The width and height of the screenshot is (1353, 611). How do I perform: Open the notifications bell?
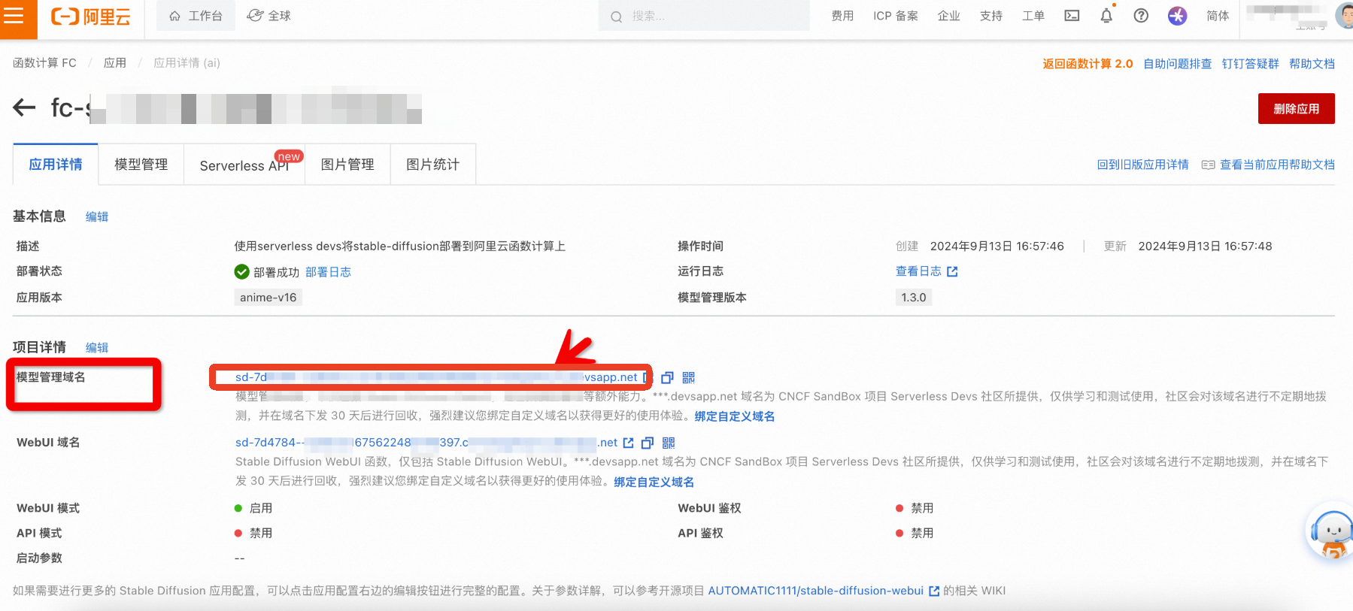1106,16
